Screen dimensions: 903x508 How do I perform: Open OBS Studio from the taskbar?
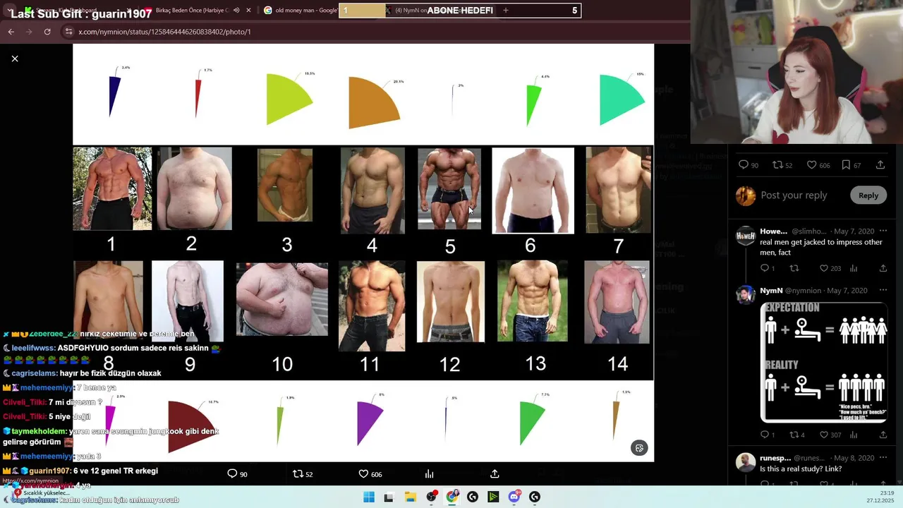432,497
